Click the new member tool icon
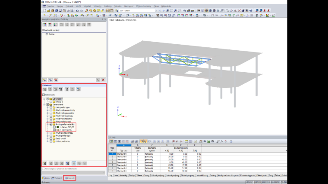 tap(55, 15)
